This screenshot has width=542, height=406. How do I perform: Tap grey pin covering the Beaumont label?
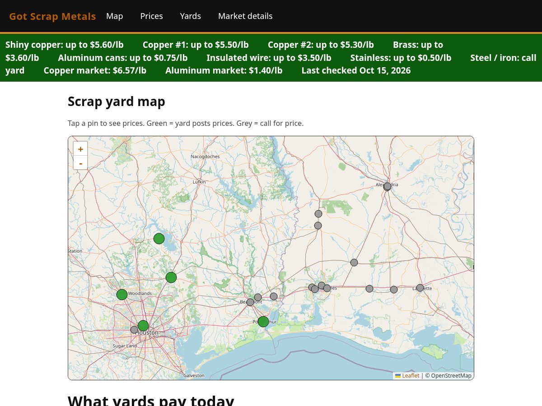250,302
